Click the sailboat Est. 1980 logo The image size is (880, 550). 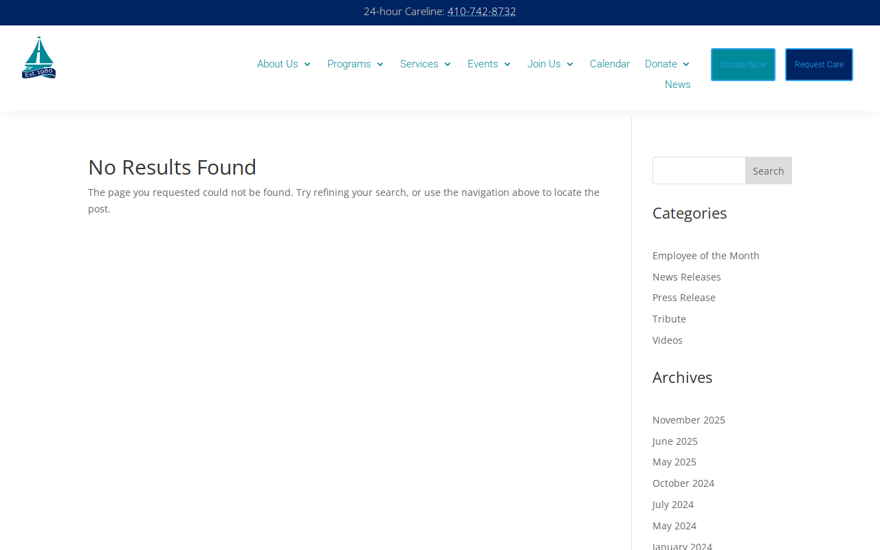(x=38, y=58)
